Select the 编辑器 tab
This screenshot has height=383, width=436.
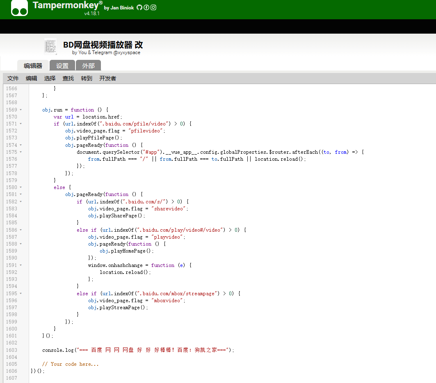pos(33,66)
